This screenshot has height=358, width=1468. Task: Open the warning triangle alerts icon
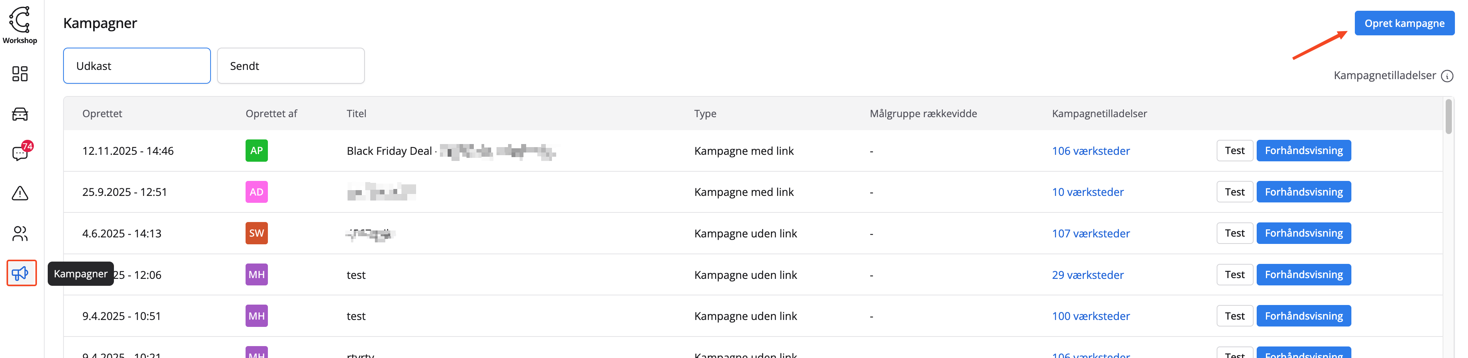20,194
